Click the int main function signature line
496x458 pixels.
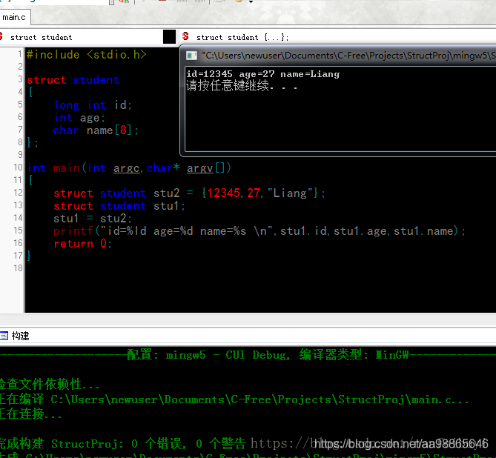coord(130,168)
